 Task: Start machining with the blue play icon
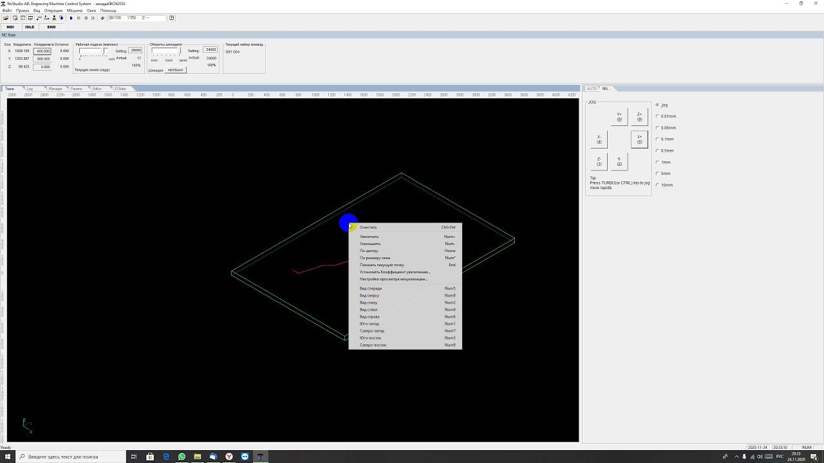coord(71,18)
